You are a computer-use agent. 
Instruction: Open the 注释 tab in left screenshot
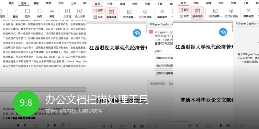point(24,3)
